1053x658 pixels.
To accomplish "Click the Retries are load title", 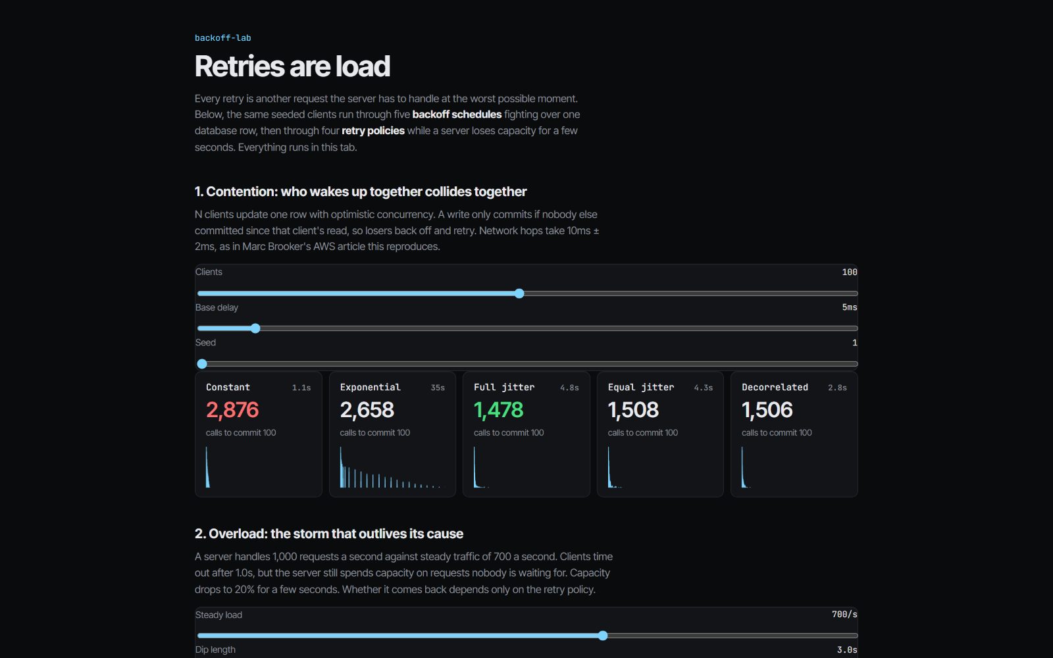I will [x=292, y=66].
